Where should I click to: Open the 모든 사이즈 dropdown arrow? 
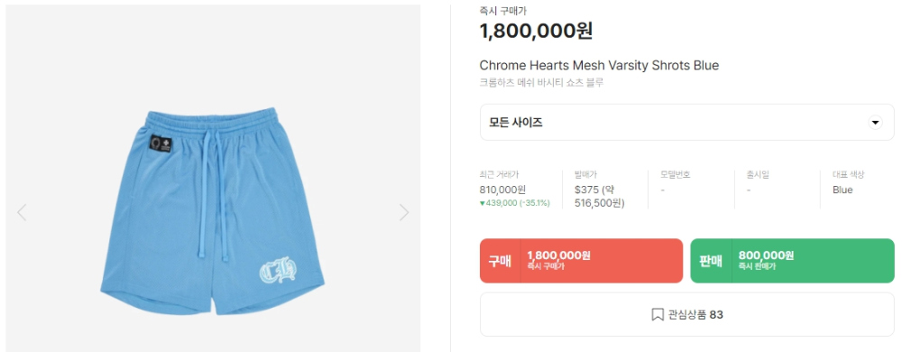tap(875, 123)
